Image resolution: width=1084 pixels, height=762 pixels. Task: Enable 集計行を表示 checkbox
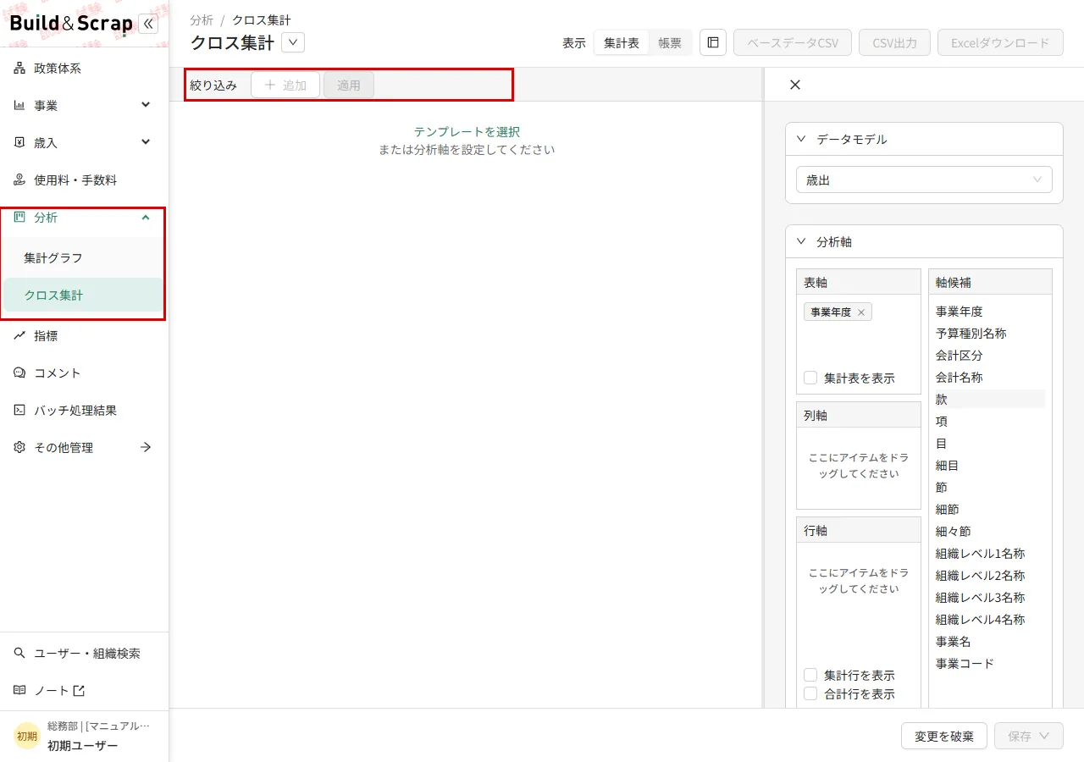[x=810, y=676]
